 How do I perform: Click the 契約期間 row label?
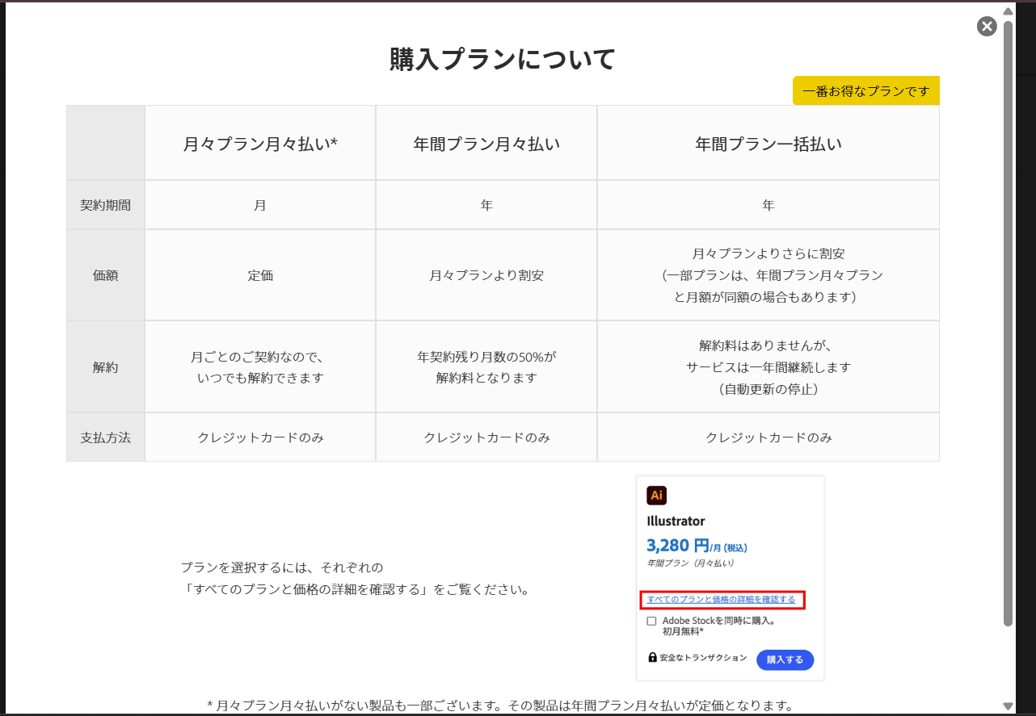point(105,205)
